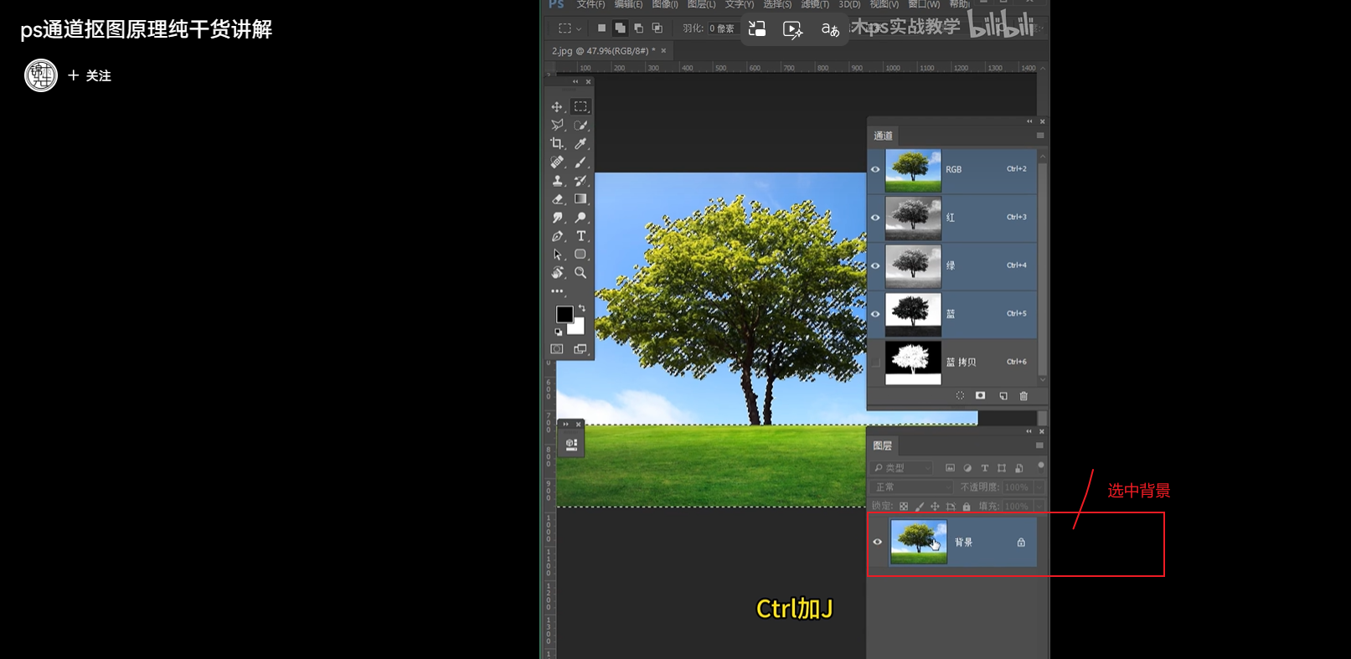1351x659 pixels.
Task: Open the layer filter 类型 dropdown
Action: 902,468
